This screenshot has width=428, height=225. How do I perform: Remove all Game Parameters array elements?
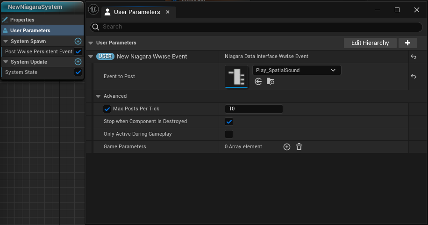[x=299, y=147]
